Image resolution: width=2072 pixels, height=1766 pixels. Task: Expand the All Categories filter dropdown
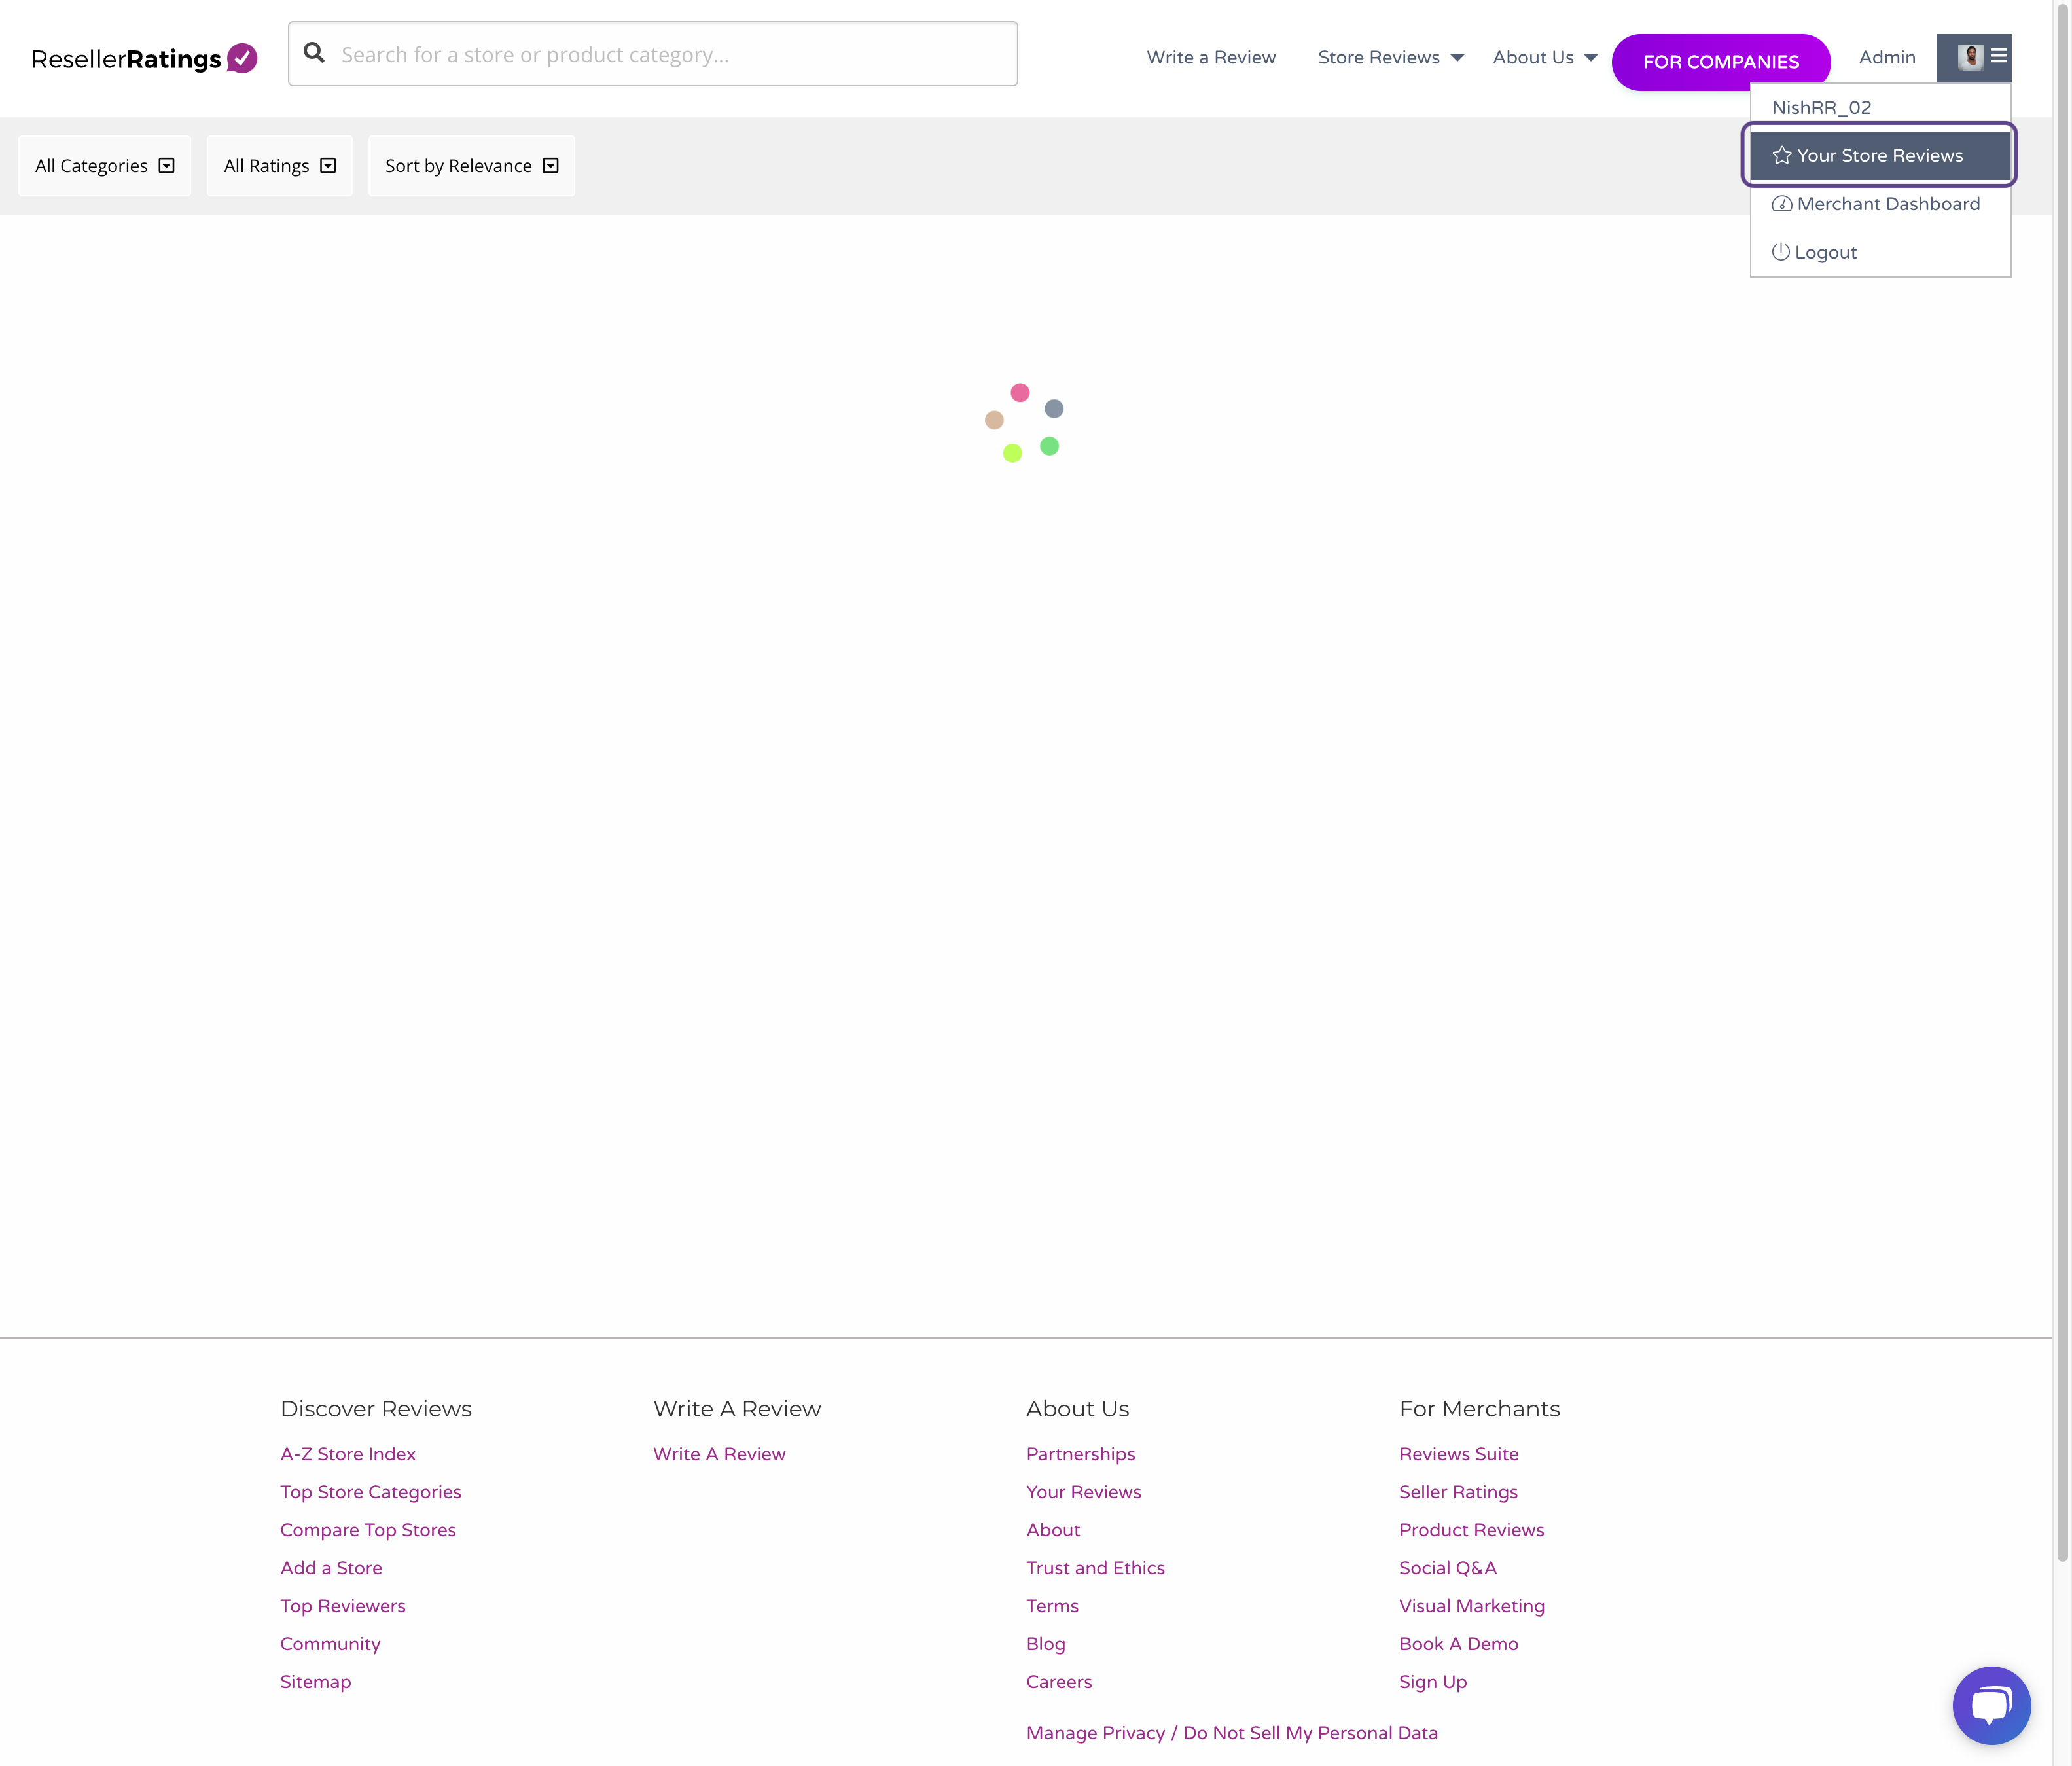[104, 166]
